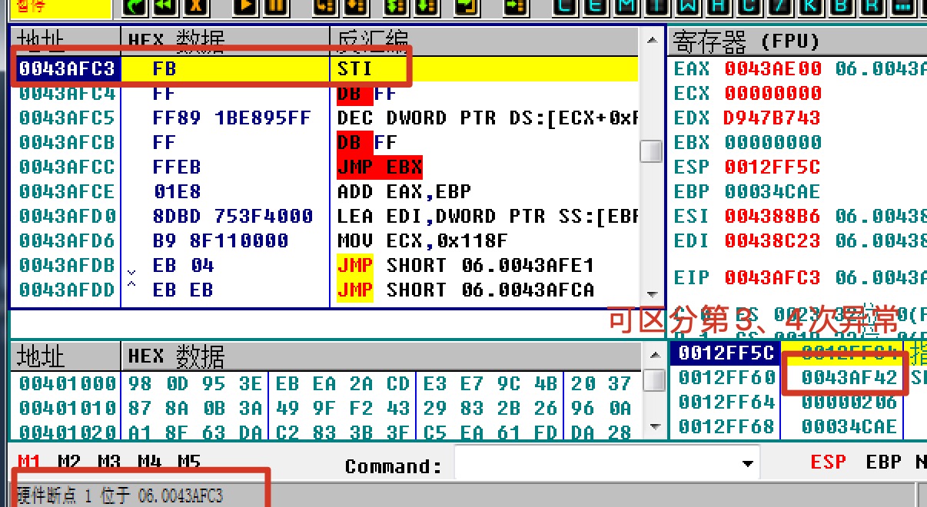Click the M2 memory bookmark button
The width and height of the screenshot is (927, 507).
[x=69, y=462]
